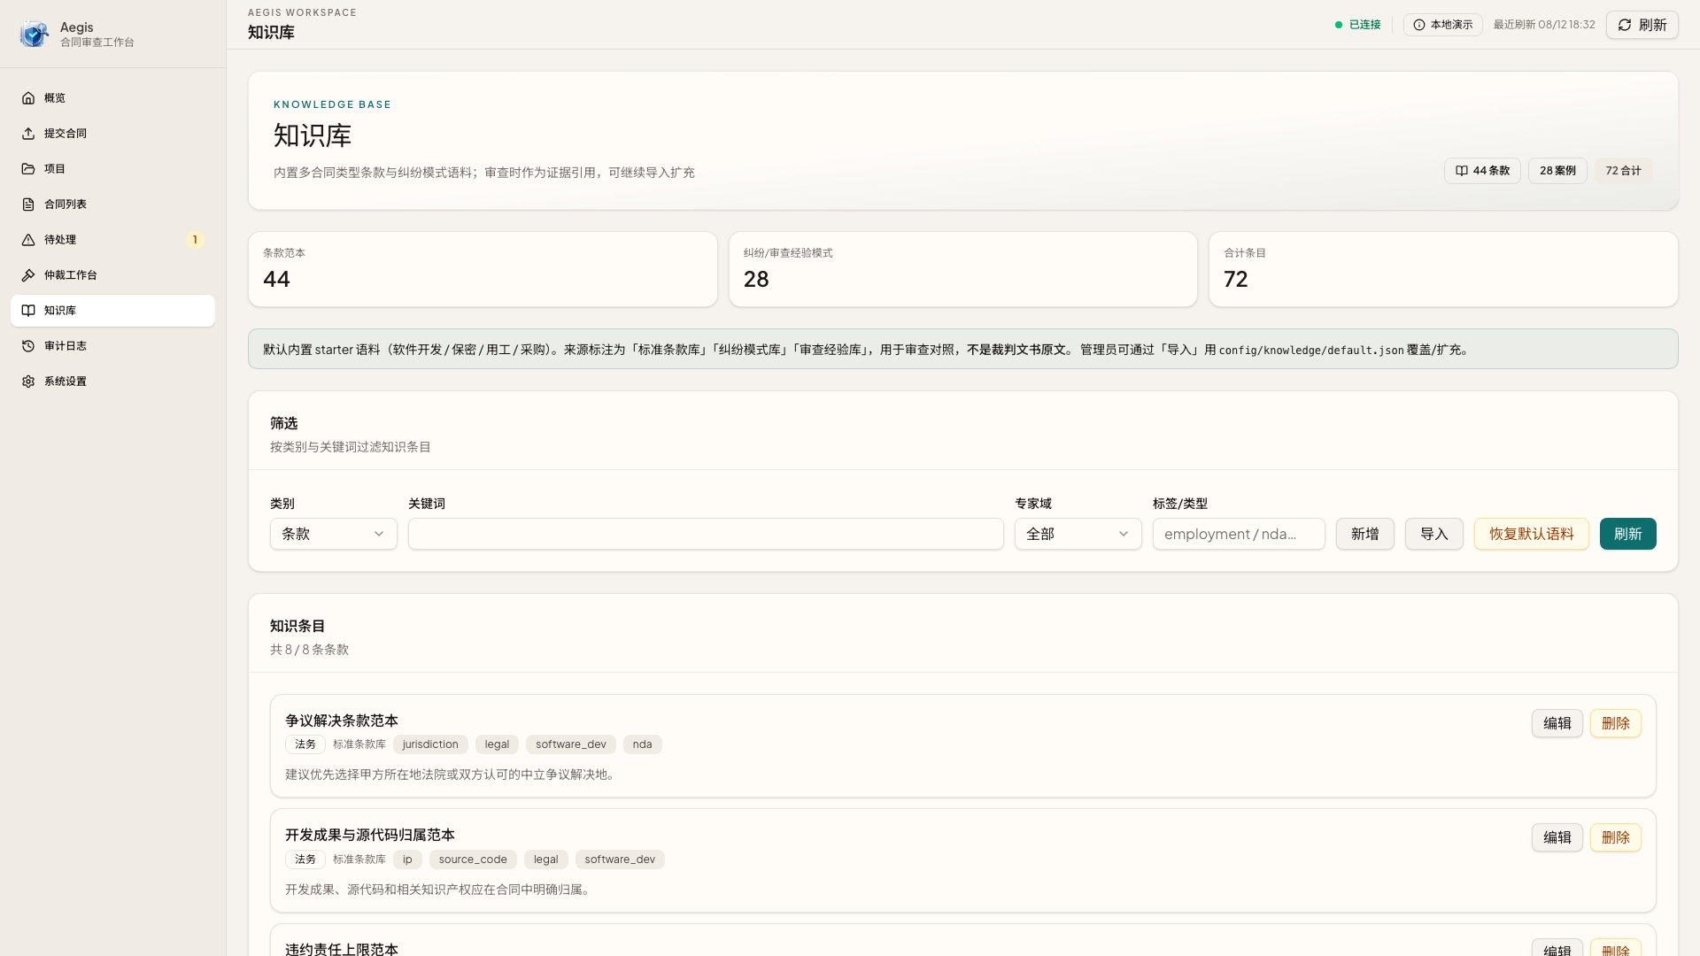Image resolution: width=1700 pixels, height=956 pixels.
Task: Click the jurisdiction tag on 争议解决条款范本
Action: point(430,744)
